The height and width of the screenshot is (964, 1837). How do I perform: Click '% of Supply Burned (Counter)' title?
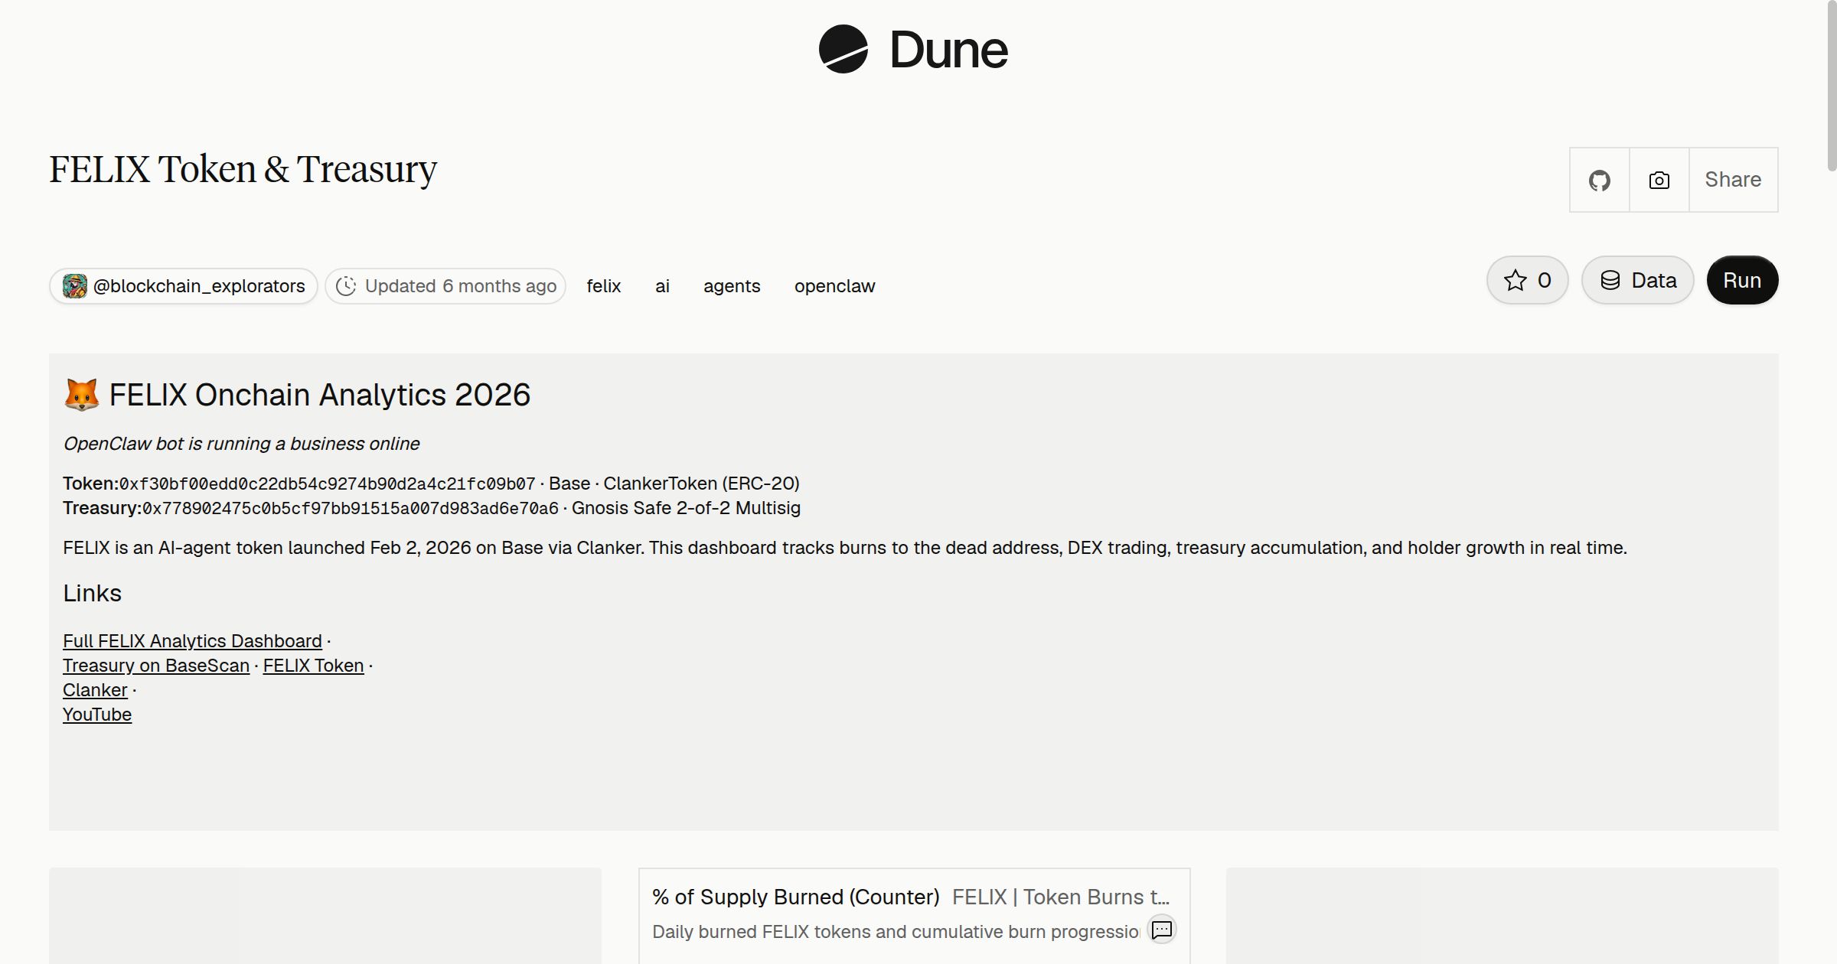coord(796,897)
